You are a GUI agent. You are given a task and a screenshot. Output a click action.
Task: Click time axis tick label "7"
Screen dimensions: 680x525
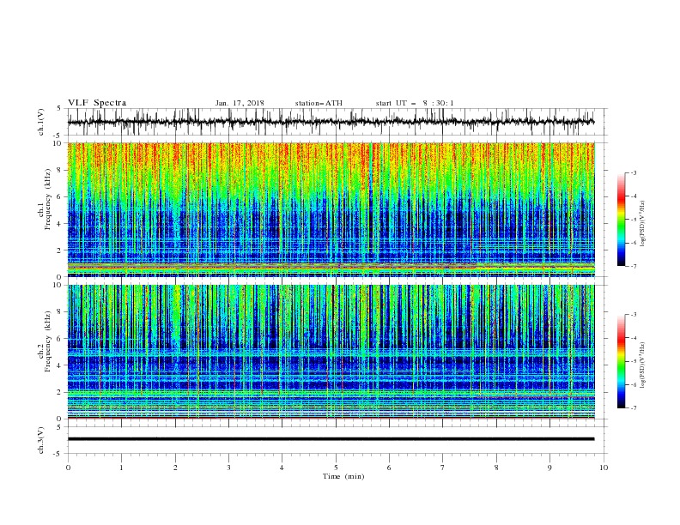point(443,468)
